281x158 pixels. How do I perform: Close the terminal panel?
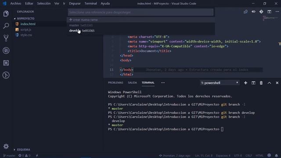click(x=277, y=83)
